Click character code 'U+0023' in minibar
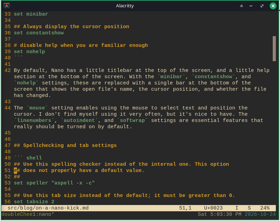280x221 pixels. [213, 208]
